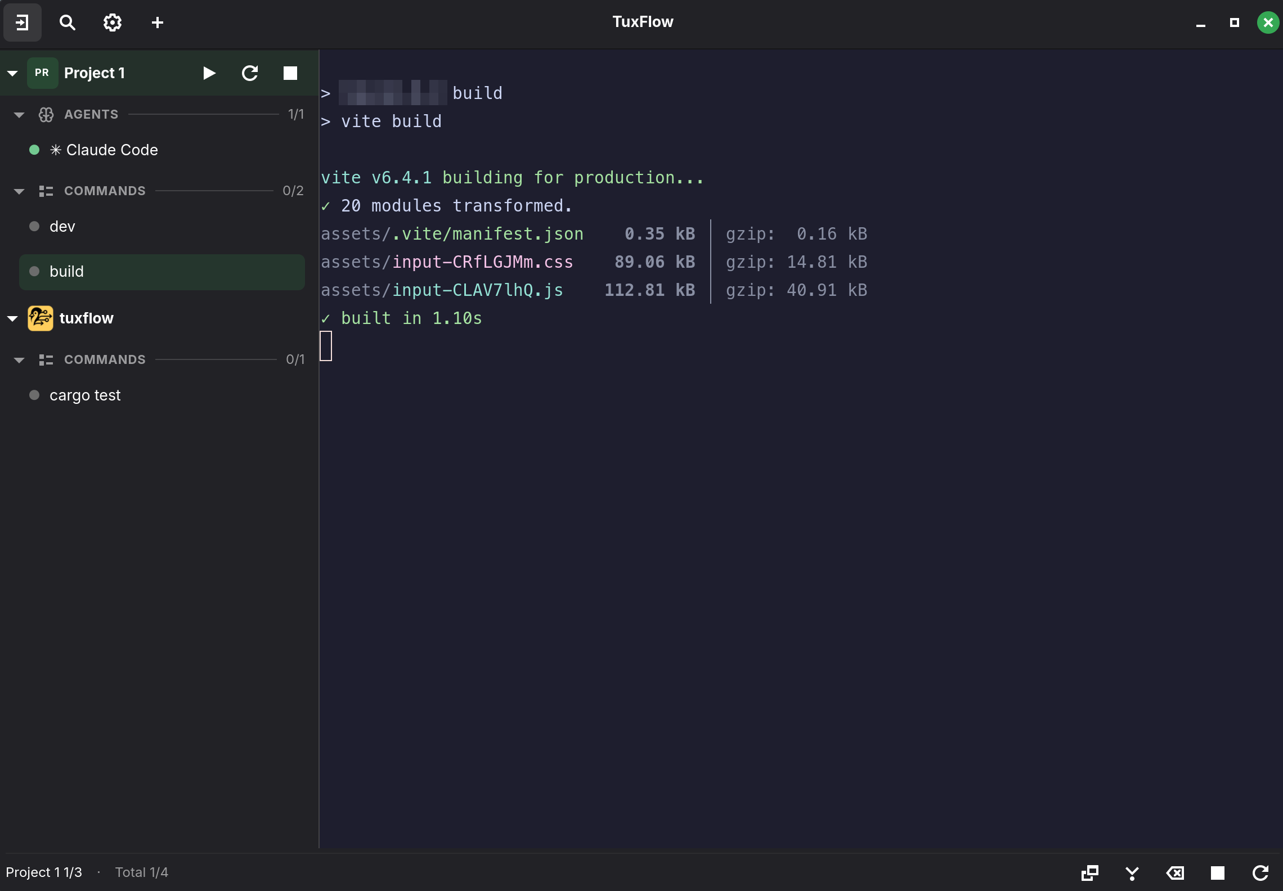Click Total 1/4 in status bar

pos(142,872)
